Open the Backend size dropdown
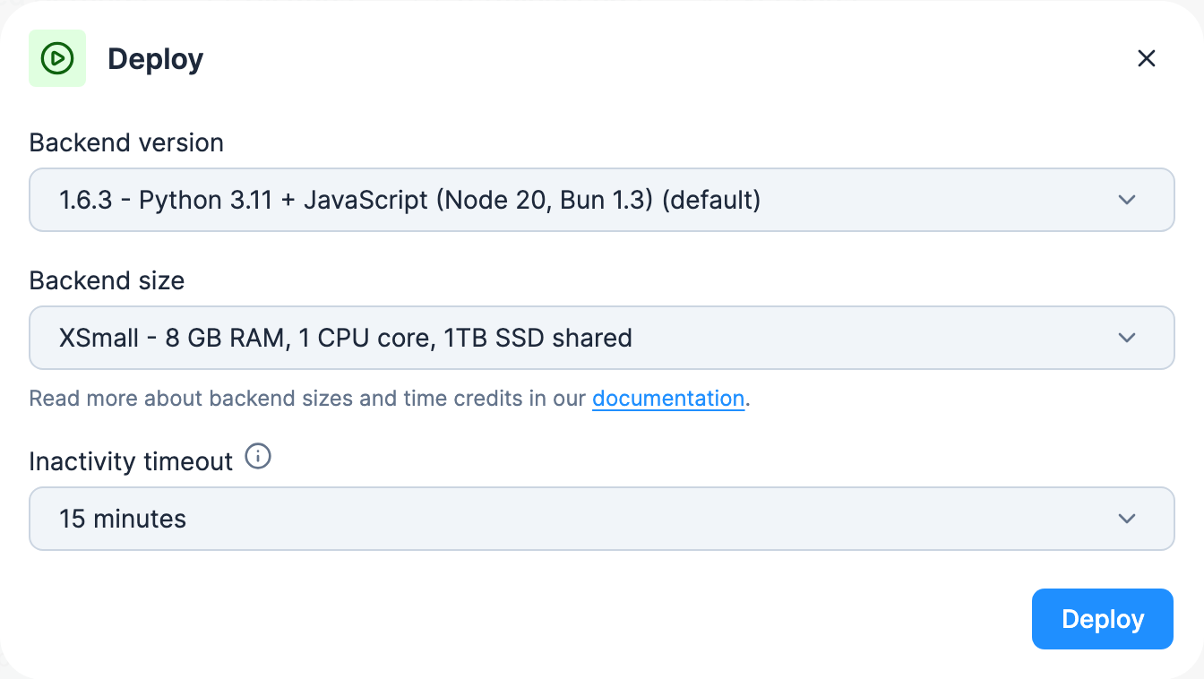1204x679 pixels. point(601,338)
